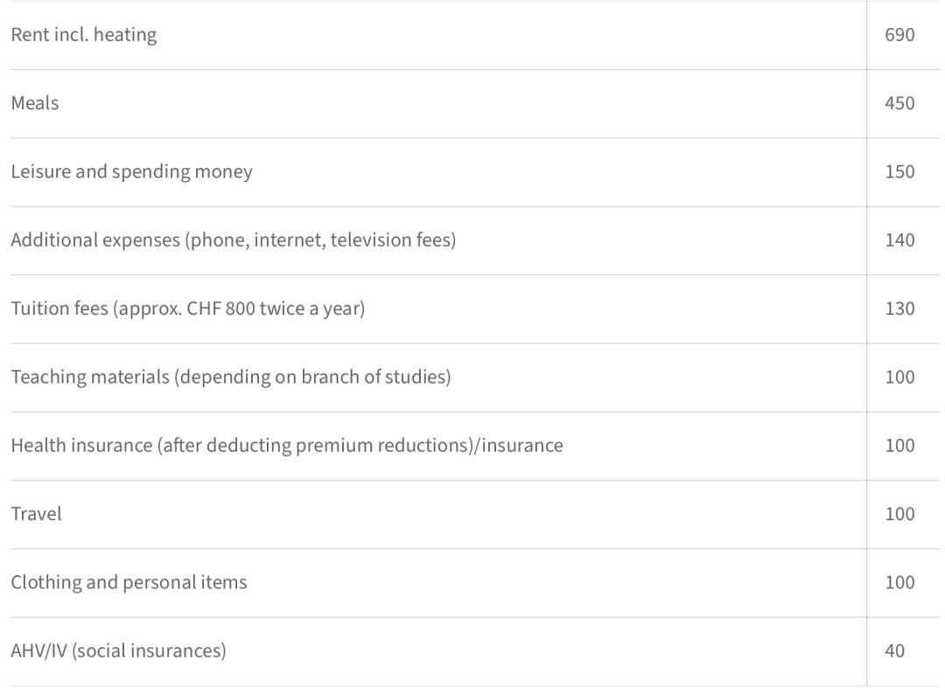Click 'AHV/IV (social insurances)' text

[119, 651]
